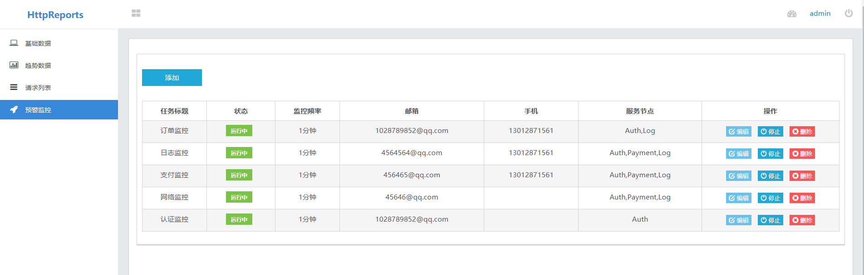Click the rocket icon beside 预警监控
864x275 pixels.
[14, 109]
